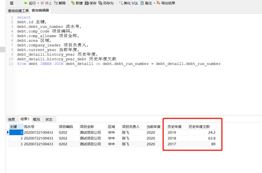The image size is (262, 173).
Task: Click the 当前年度 column header
Action: [156, 127]
